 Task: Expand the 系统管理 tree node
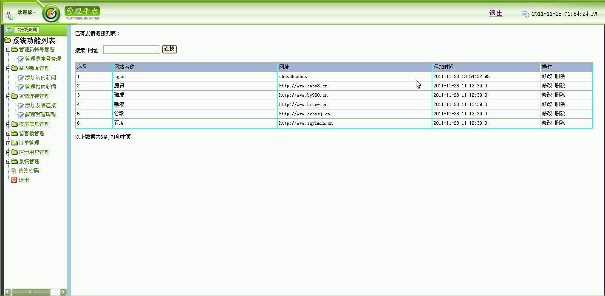[x=8, y=162]
